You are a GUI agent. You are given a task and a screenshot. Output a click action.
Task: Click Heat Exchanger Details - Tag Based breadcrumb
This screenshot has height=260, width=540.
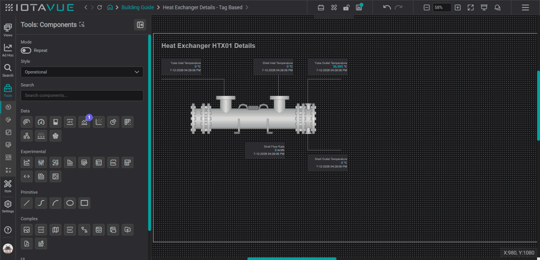point(202,7)
